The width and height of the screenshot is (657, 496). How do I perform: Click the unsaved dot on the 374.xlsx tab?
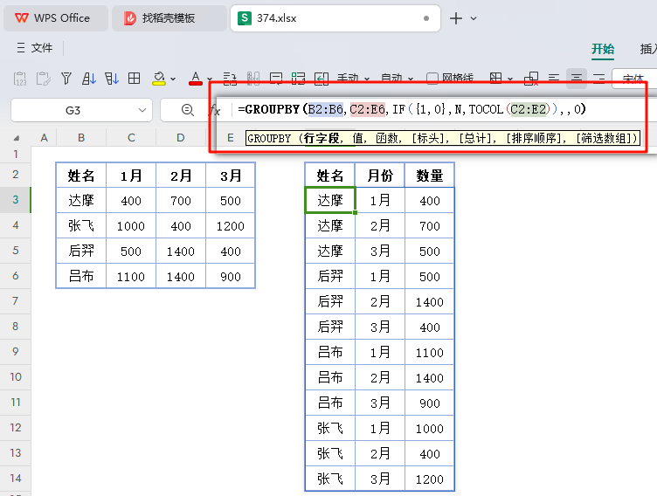pos(426,18)
